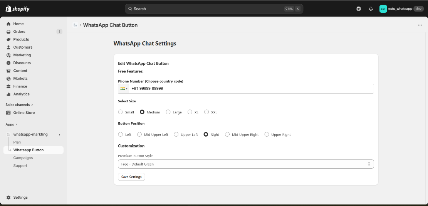Click the Save Settings button
This screenshot has height=206, width=428.
(x=131, y=177)
